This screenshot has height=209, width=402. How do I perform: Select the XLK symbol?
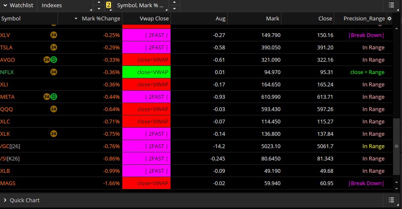coord(5,134)
